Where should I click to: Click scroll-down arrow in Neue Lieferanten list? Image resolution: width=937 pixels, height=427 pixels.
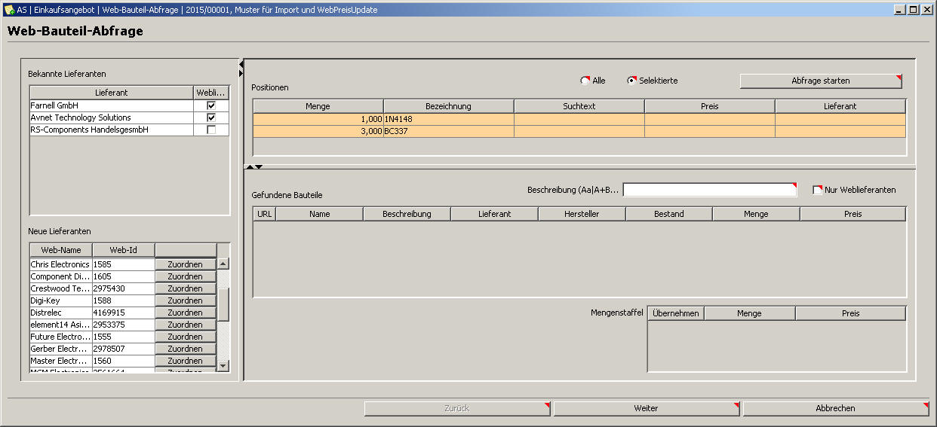[223, 365]
